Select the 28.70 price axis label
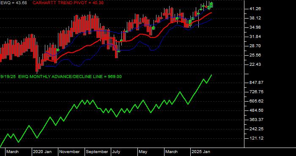 coord(255,46)
